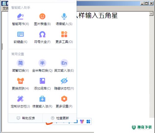This screenshot has height=133, width=155.
Task: Open 符号大全 symbol collection
Action: click(42, 37)
